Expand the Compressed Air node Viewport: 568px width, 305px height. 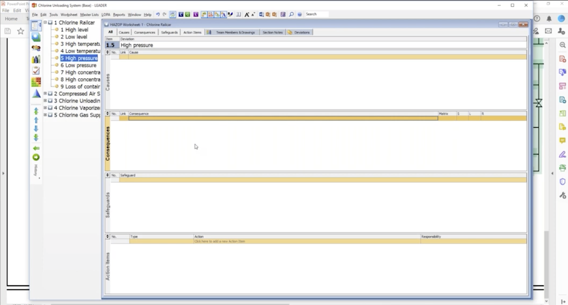(45, 93)
